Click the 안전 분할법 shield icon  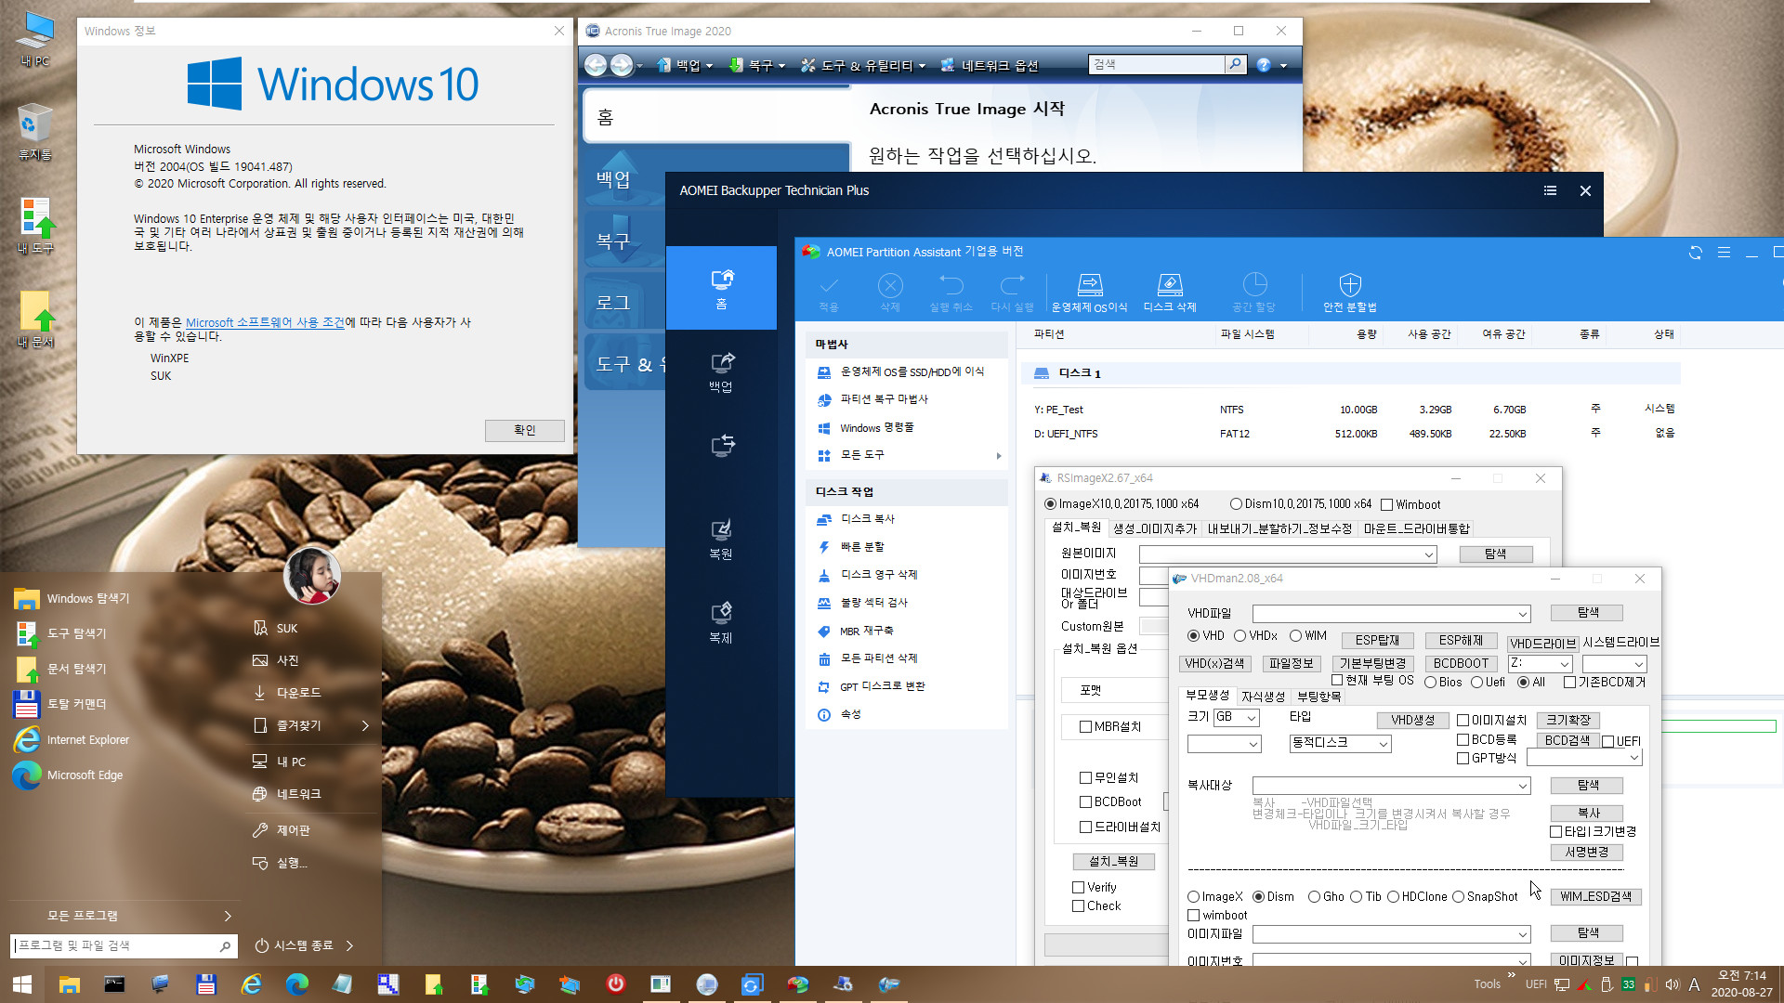tap(1350, 284)
